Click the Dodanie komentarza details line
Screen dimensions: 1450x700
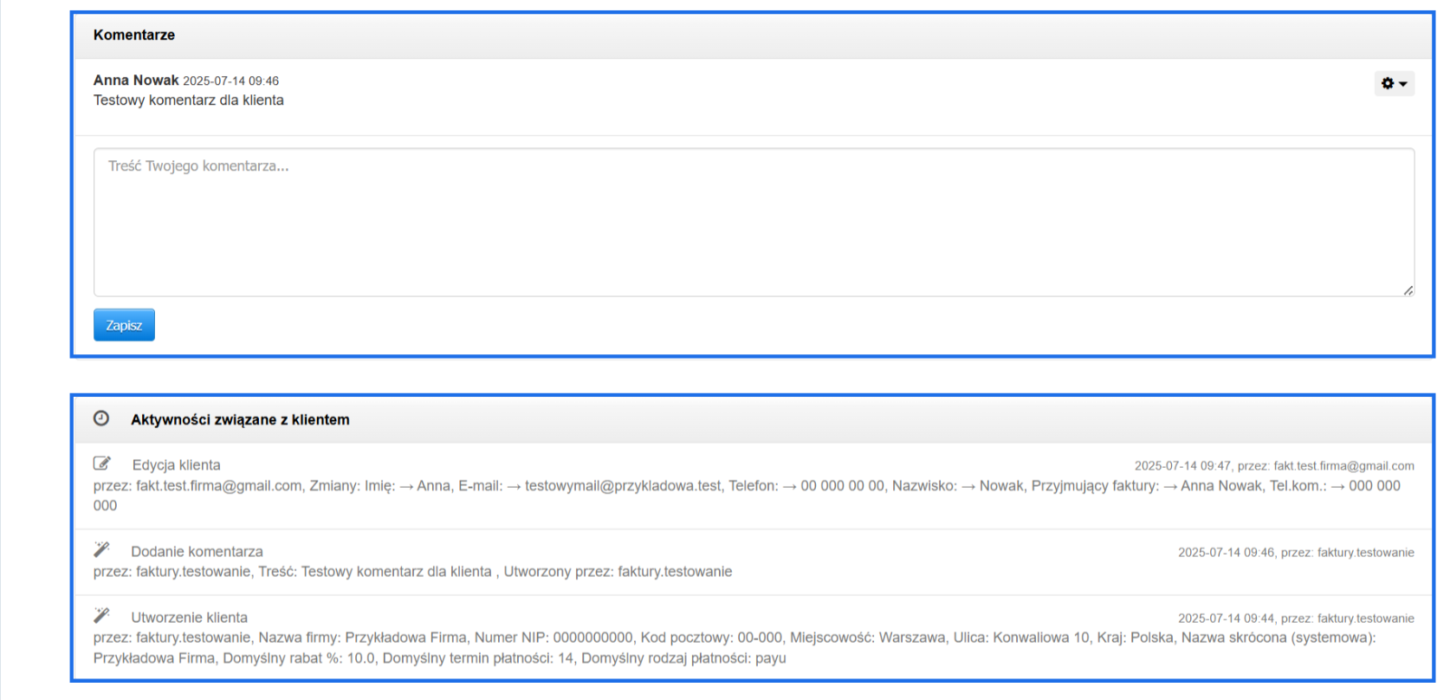(412, 572)
